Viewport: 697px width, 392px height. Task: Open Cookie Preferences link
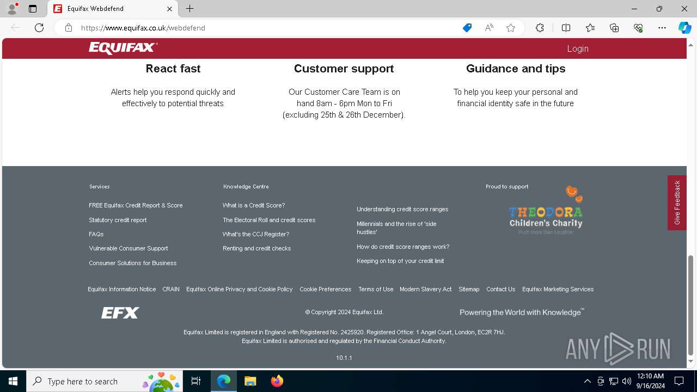coord(326,289)
